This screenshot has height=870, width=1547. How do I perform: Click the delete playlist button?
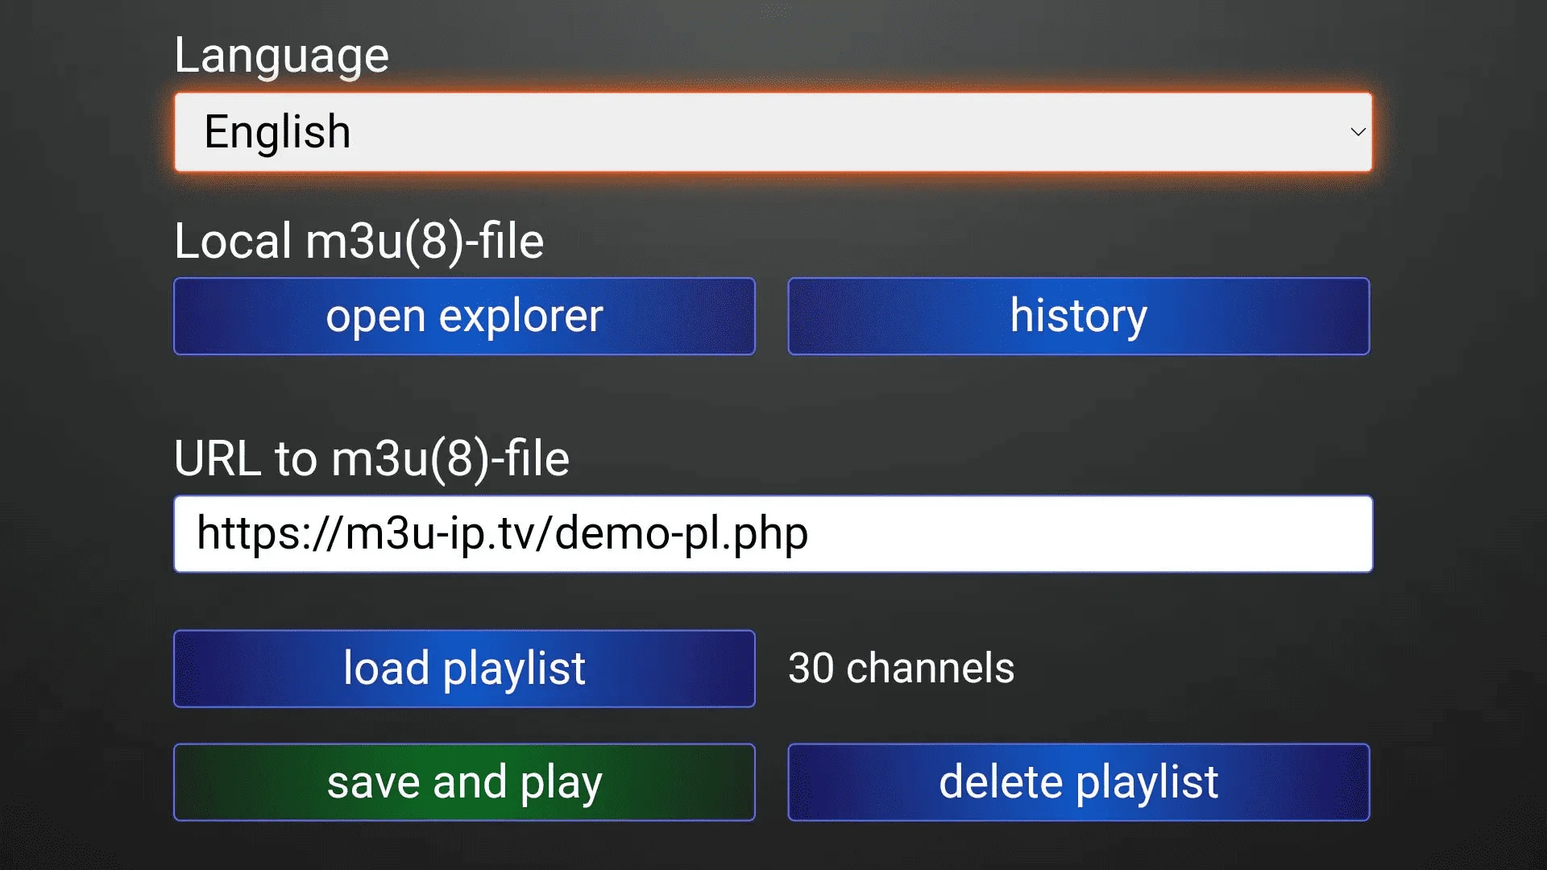coord(1079,782)
